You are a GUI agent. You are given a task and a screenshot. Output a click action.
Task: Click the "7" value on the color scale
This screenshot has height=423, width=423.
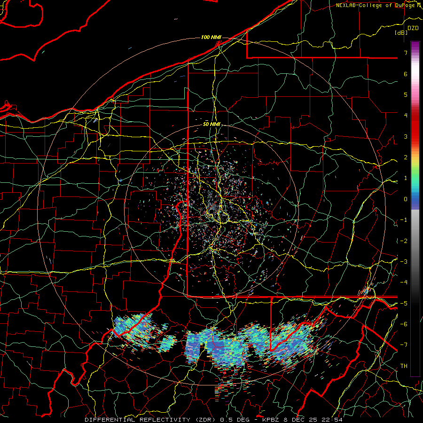tap(406, 53)
